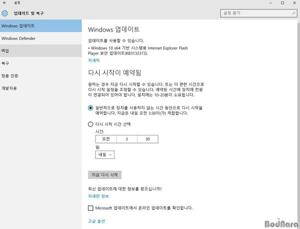This screenshot has width=300, height=229.
Task: Select 다시 시작 시간 선택 radio button
Action: [x=90, y=124]
